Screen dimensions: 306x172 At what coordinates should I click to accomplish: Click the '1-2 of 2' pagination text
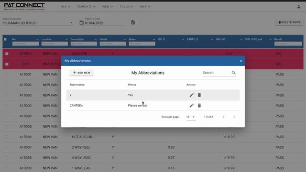point(208,117)
